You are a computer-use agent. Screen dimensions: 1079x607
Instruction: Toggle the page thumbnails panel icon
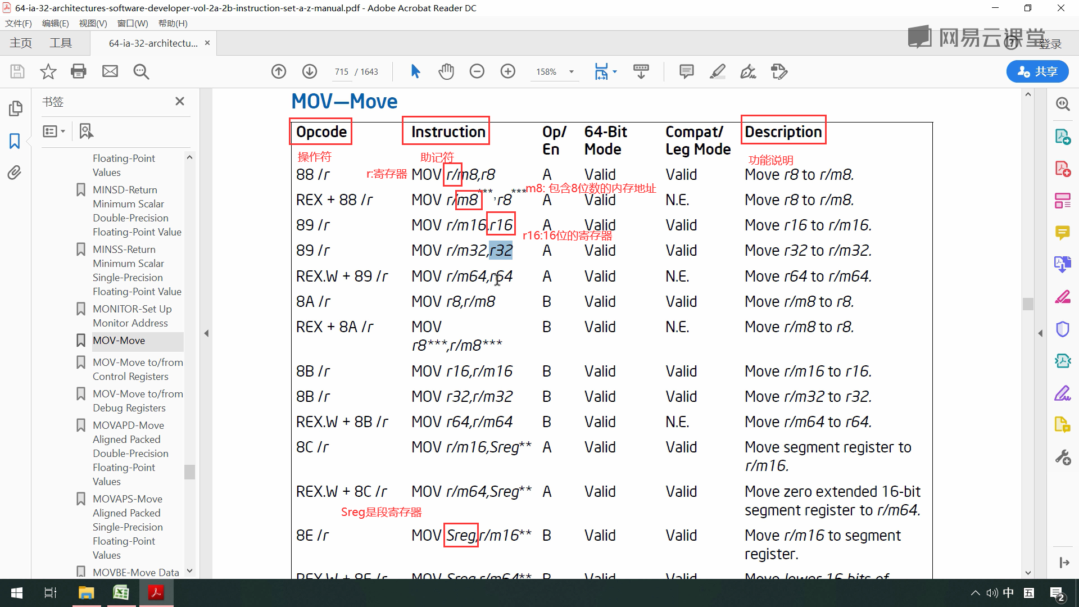pyautogui.click(x=16, y=108)
